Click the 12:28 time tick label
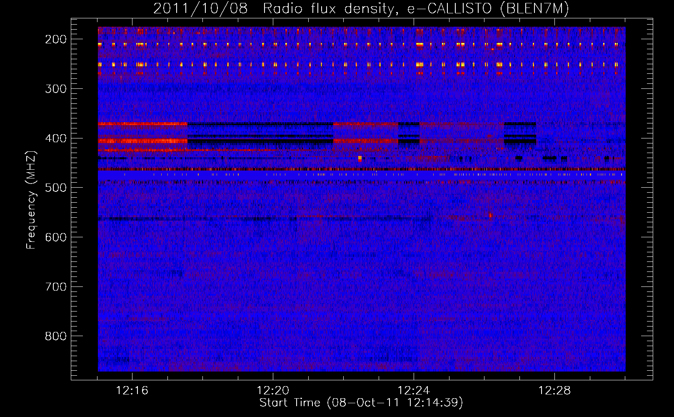 click(554, 391)
